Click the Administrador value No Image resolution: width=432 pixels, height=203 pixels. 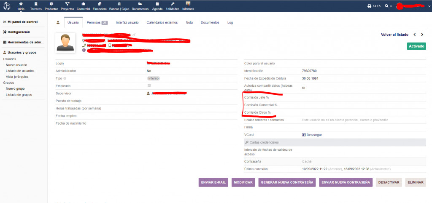(x=149, y=71)
